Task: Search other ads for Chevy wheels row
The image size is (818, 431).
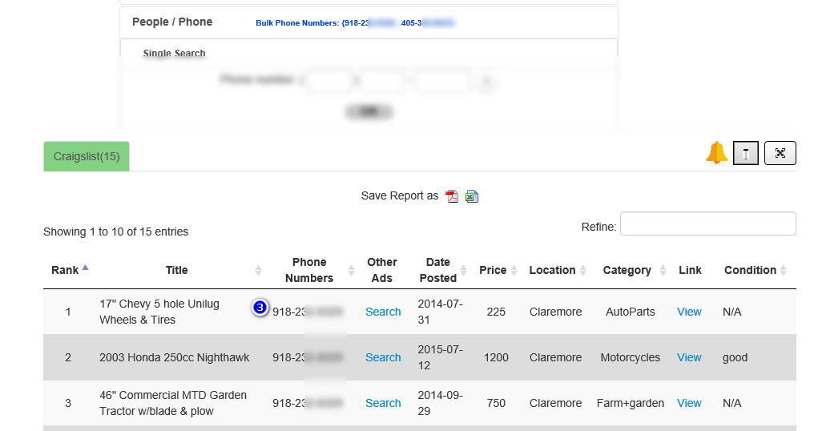Action: 383,312
